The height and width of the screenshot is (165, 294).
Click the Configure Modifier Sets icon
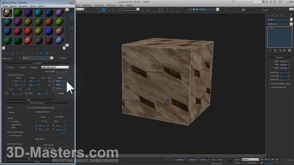point(289,50)
